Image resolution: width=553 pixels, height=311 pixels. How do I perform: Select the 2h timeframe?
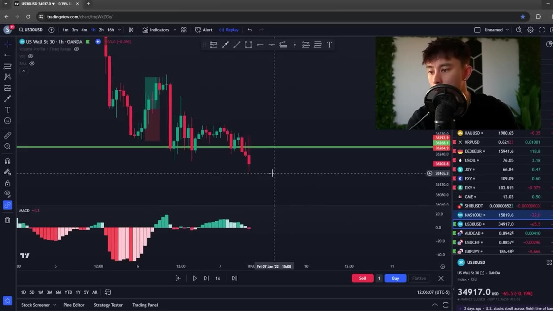pos(101,30)
